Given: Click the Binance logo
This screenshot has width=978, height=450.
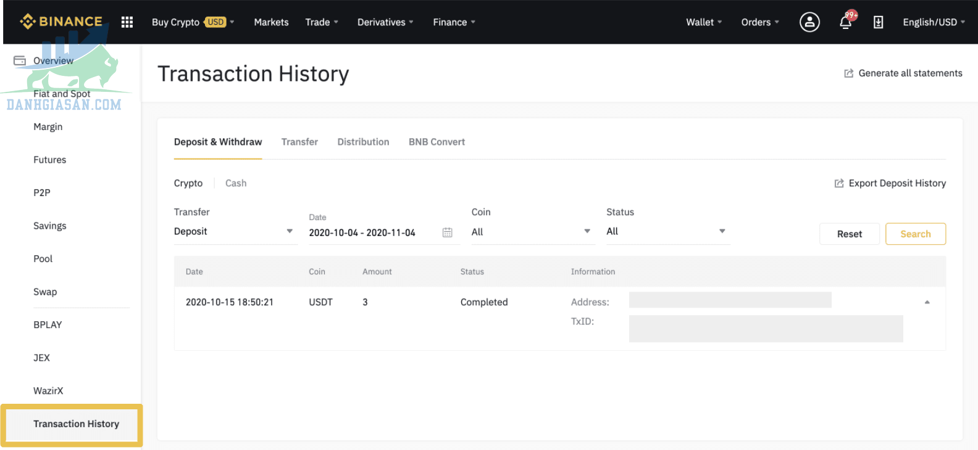Looking at the screenshot, I should click(61, 22).
